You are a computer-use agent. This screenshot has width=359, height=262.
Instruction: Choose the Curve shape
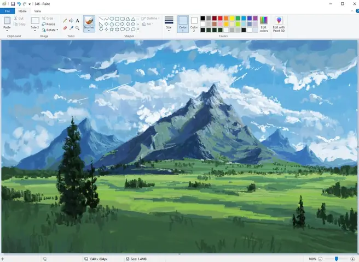tap(107, 19)
